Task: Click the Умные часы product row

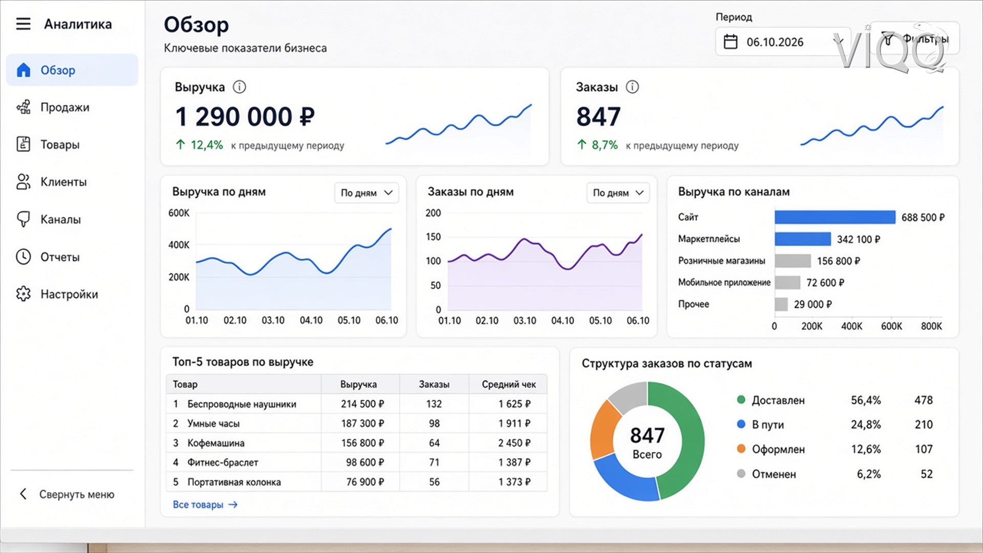Action: [356, 423]
